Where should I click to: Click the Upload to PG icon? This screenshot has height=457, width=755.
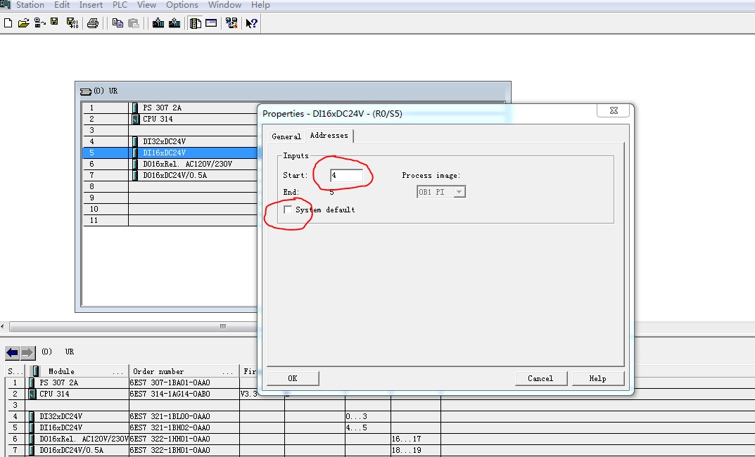coord(175,22)
